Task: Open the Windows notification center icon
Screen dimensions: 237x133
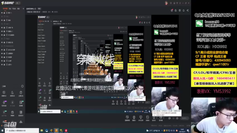Action: tap(188, 131)
